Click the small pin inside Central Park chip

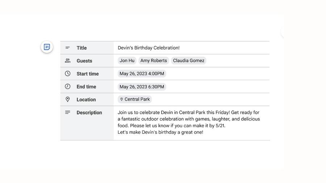click(122, 99)
